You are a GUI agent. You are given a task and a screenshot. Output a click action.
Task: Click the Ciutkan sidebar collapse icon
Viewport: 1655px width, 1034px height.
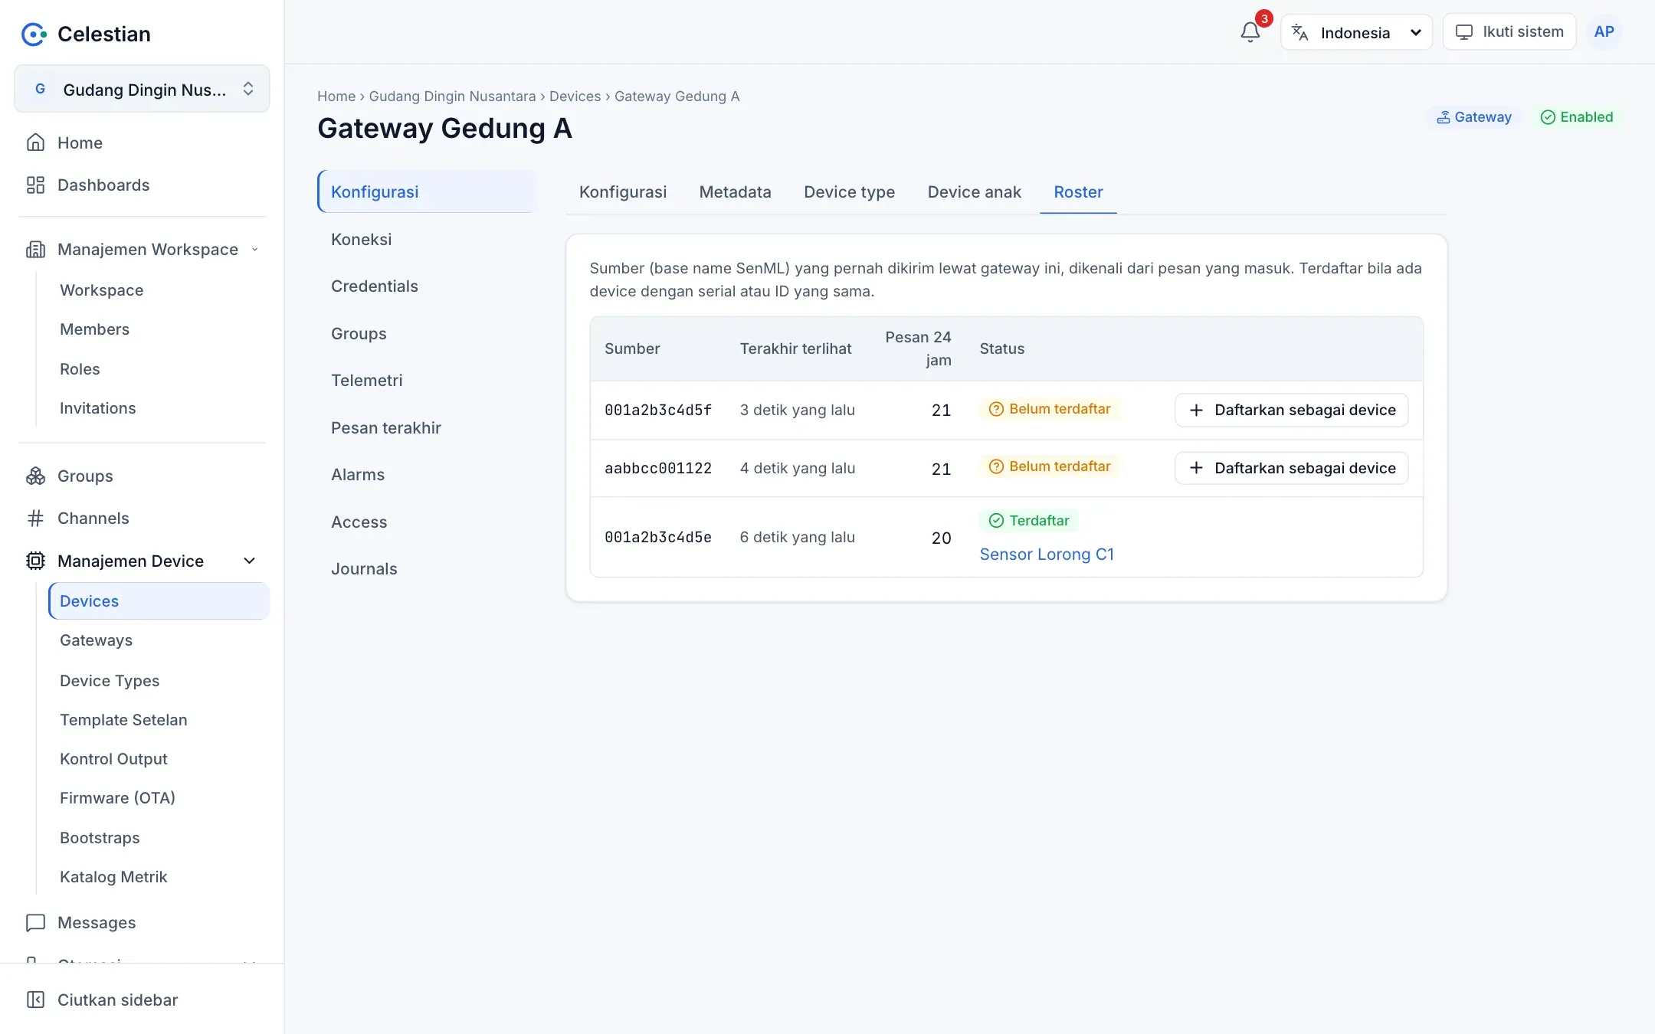pyautogui.click(x=35, y=1000)
